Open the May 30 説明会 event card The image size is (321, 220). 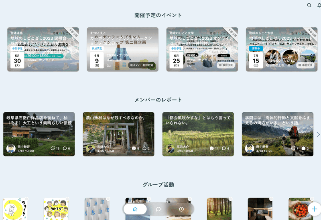coord(43,49)
